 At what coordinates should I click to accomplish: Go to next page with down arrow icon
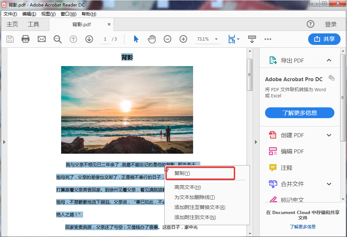(89, 39)
